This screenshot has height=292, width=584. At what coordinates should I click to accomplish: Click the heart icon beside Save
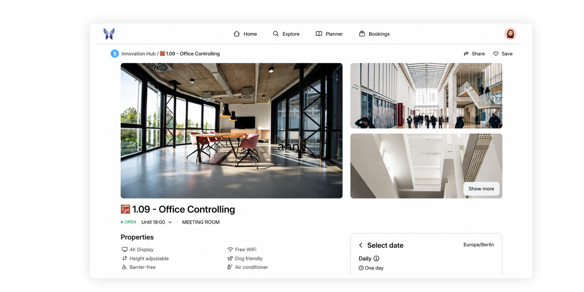click(496, 54)
